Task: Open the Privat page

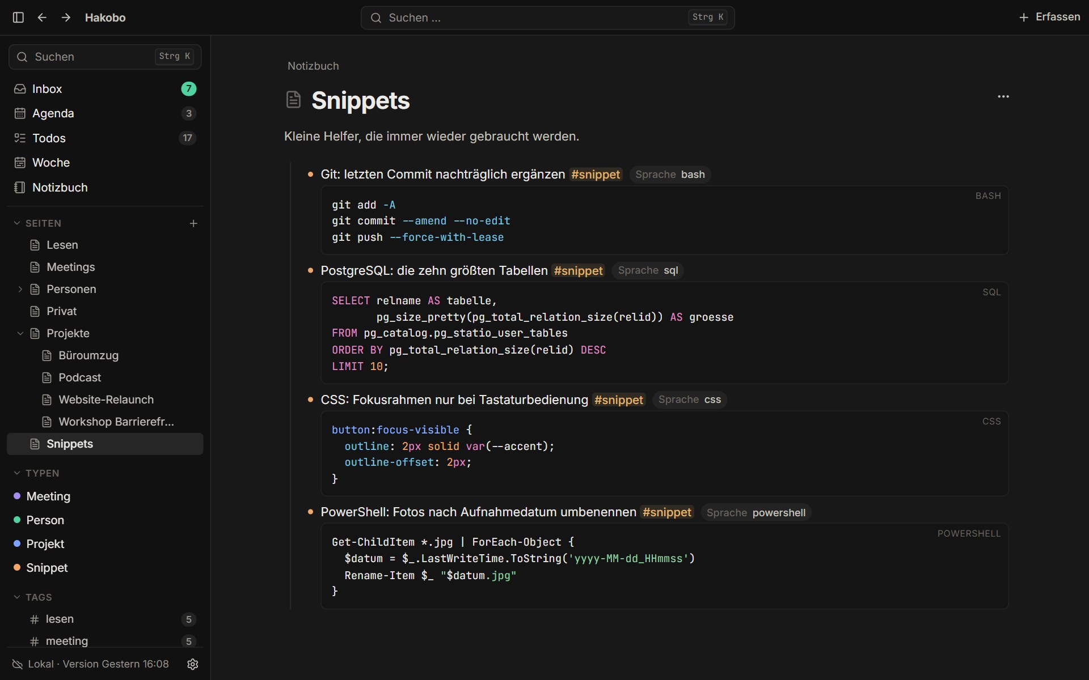Action: [105, 311]
